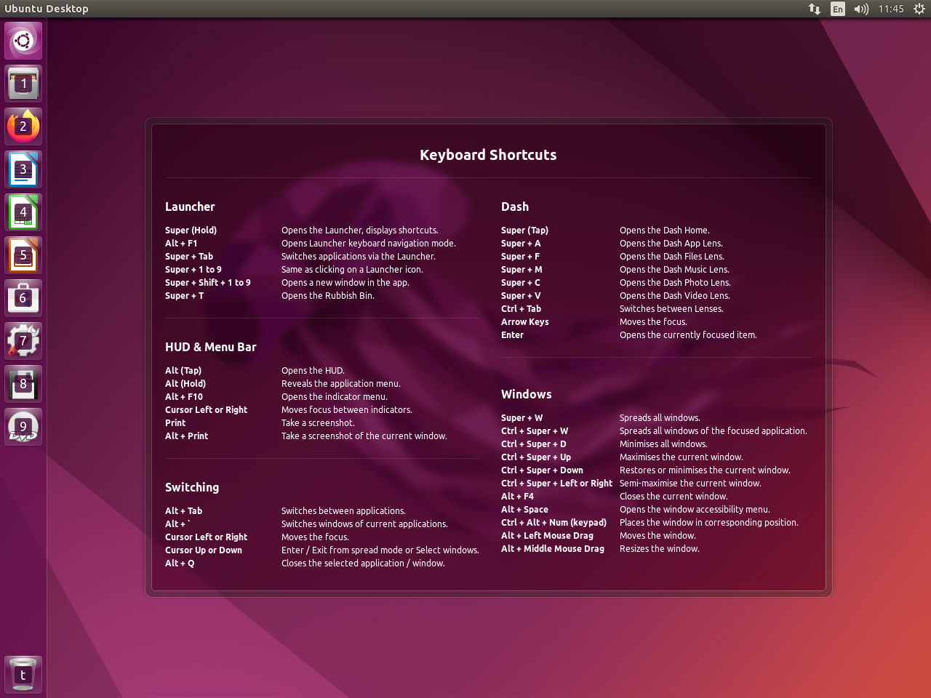This screenshot has width=931, height=698.
Task: Open the Dash via Ubuntu logo icon
Action: click(23, 41)
